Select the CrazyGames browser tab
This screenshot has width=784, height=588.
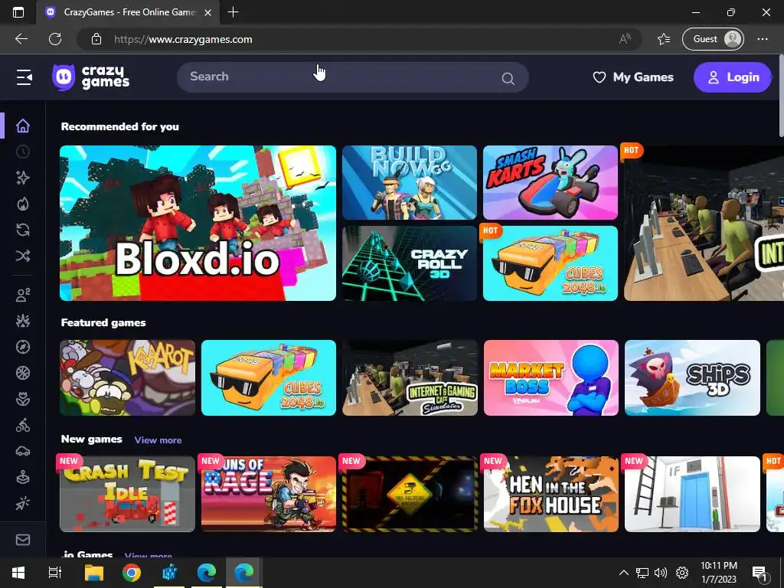[128, 12]
